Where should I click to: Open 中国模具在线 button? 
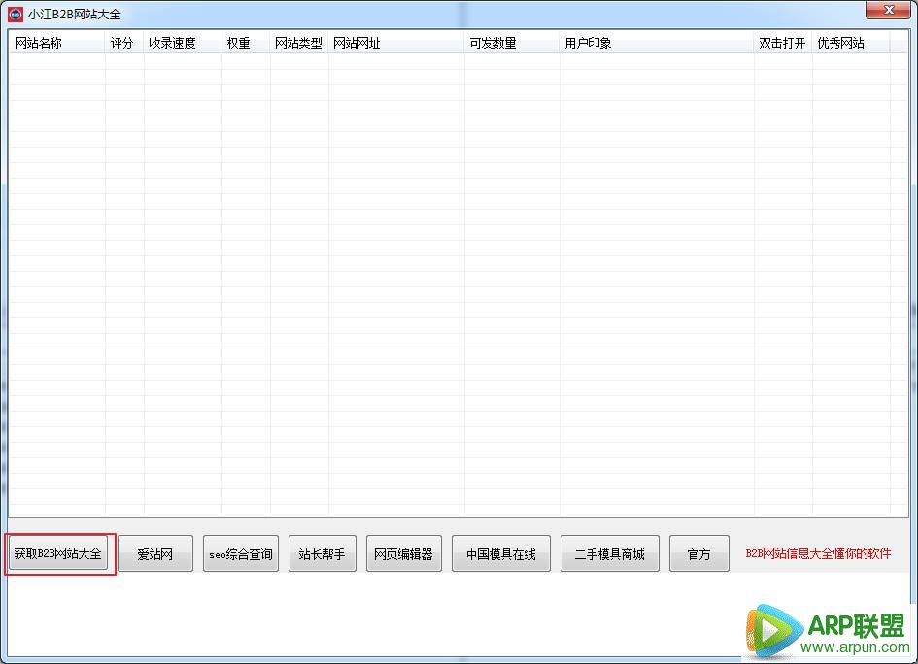coord(500,554)
